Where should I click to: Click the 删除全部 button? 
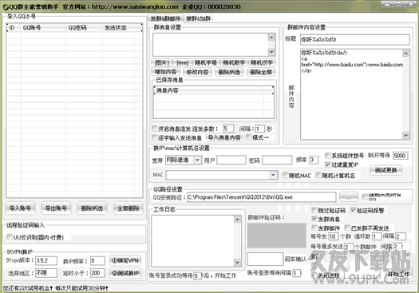261,72
